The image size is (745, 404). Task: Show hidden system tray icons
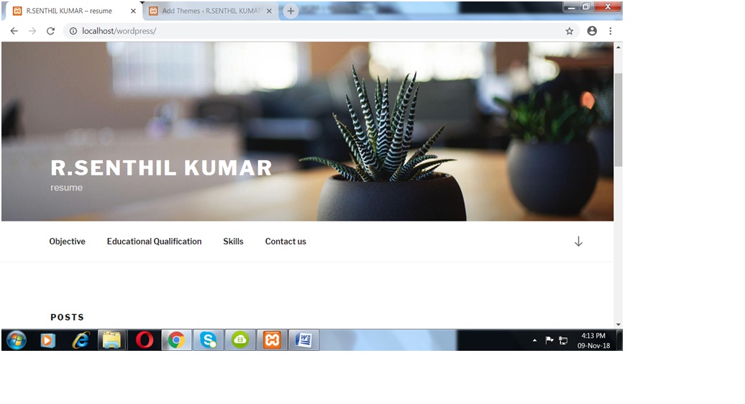[534, 340]
